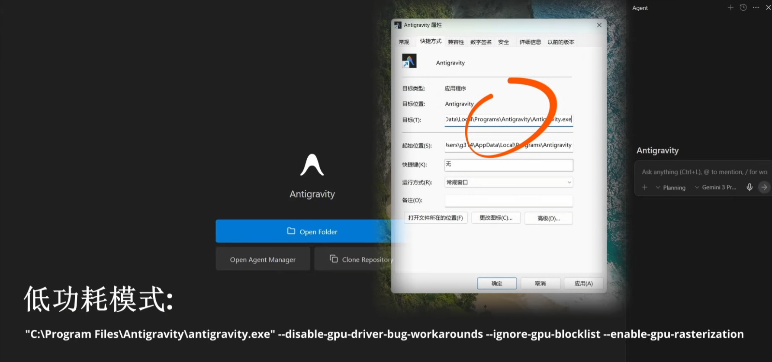Click the folder icon in Open Folder button

[x=291, y=231]
